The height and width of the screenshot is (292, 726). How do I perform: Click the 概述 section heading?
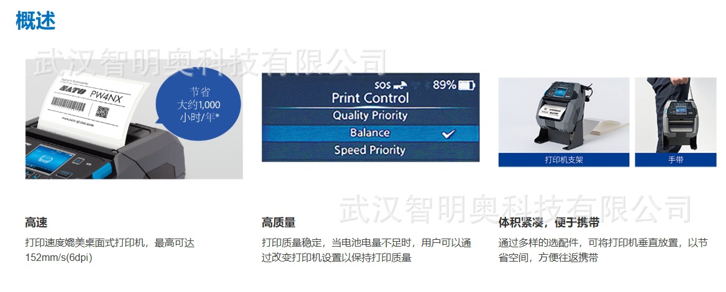coord(36,21)
